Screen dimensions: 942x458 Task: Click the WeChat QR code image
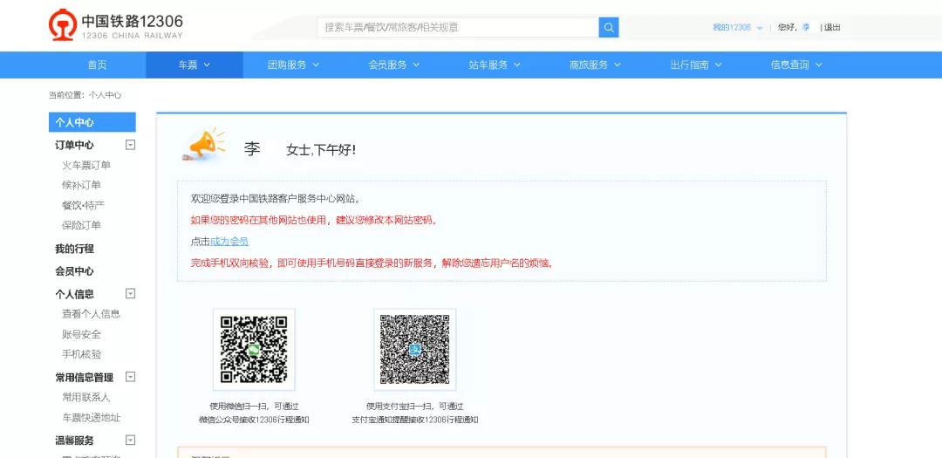pyautogui.click(x=254, y=349)
